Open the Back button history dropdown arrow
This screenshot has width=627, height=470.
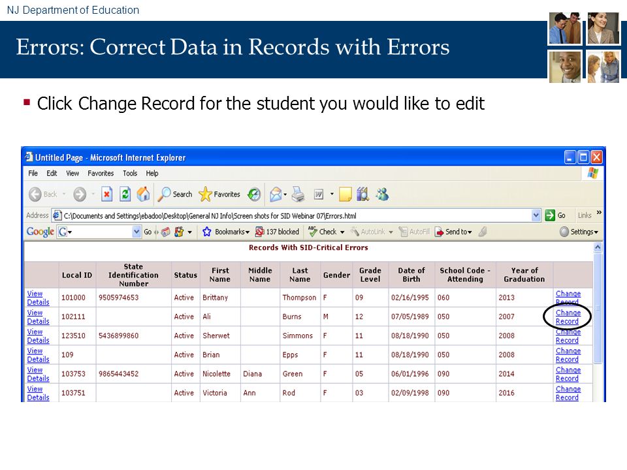(64, 195)
